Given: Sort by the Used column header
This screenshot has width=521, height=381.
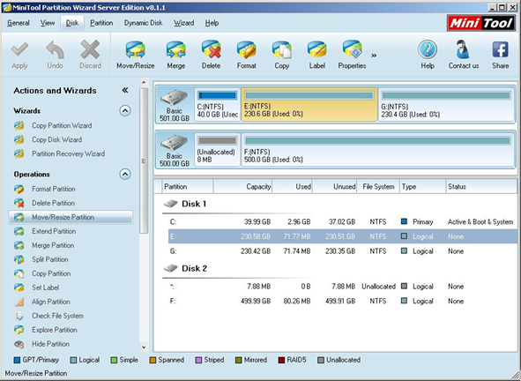Looking at the screenshot, I should tap(293, 186).
